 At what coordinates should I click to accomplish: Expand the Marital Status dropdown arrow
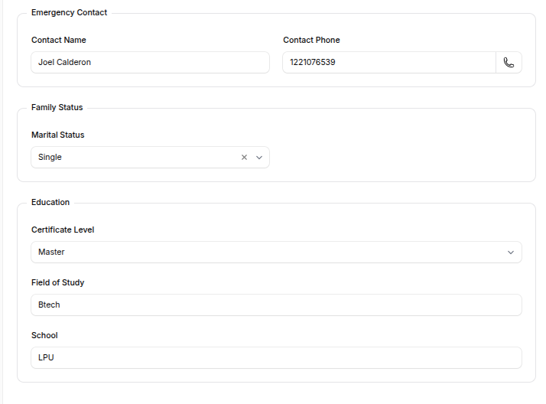click(x=259, y=158)
